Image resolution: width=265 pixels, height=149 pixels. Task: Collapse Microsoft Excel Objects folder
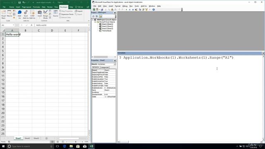coord(95,22)
